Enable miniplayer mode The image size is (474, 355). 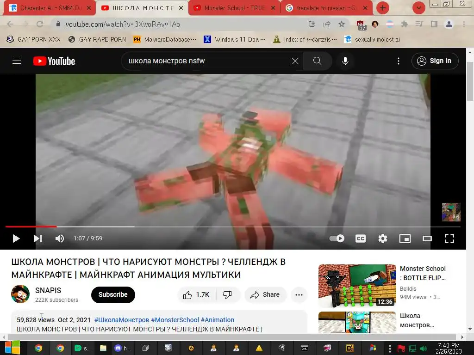tap(405, 239)
